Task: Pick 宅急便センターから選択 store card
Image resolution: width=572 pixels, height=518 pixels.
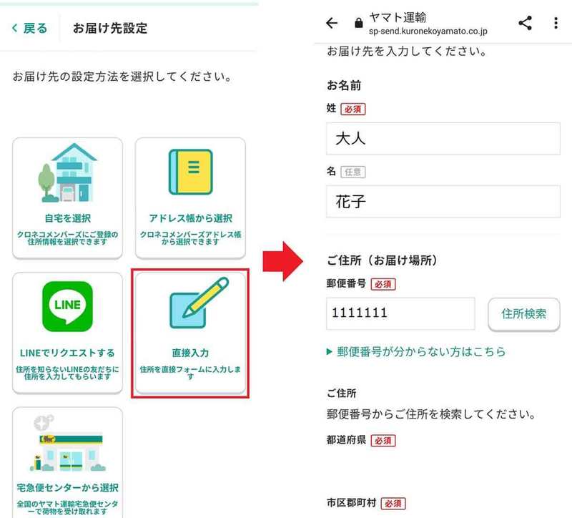Action: (67, 462)
